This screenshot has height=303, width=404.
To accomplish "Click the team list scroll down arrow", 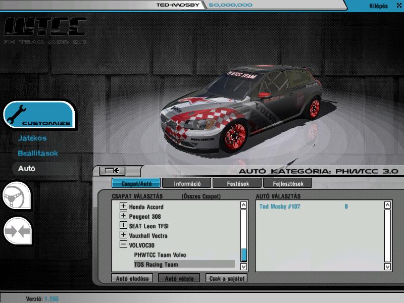I will pos(243,267).
